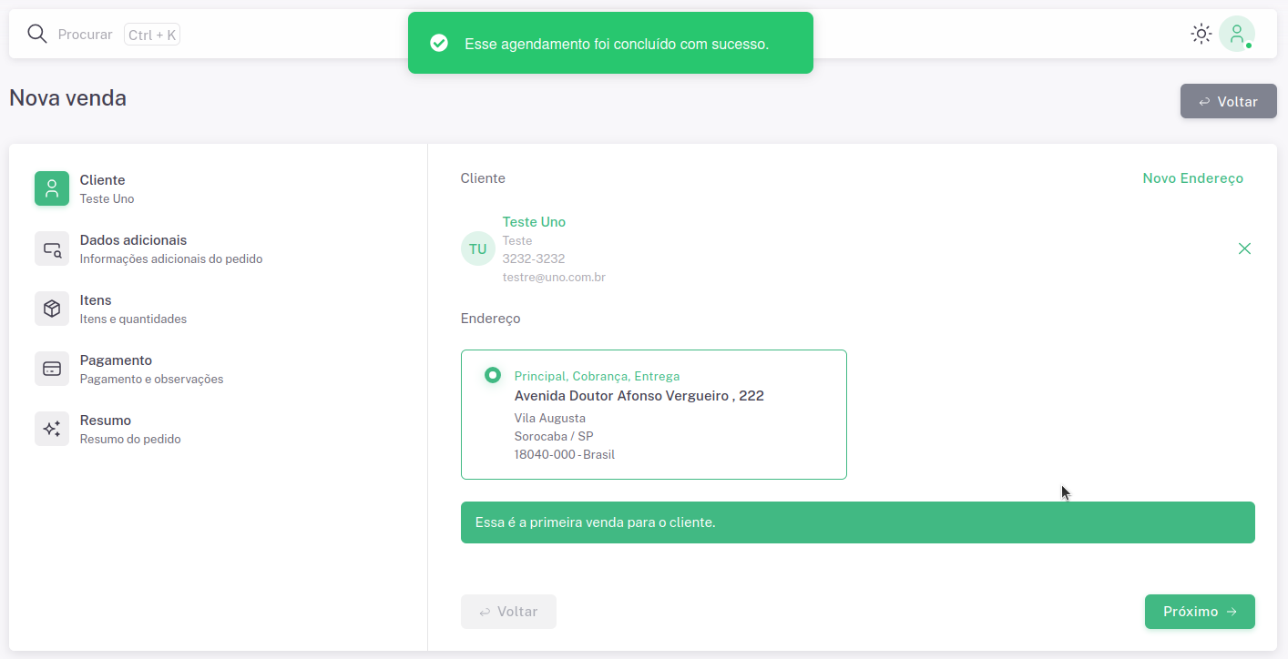Click the Cliente step icon
Viewport: 1288px width, 659px height.
[x=52, y=188]
